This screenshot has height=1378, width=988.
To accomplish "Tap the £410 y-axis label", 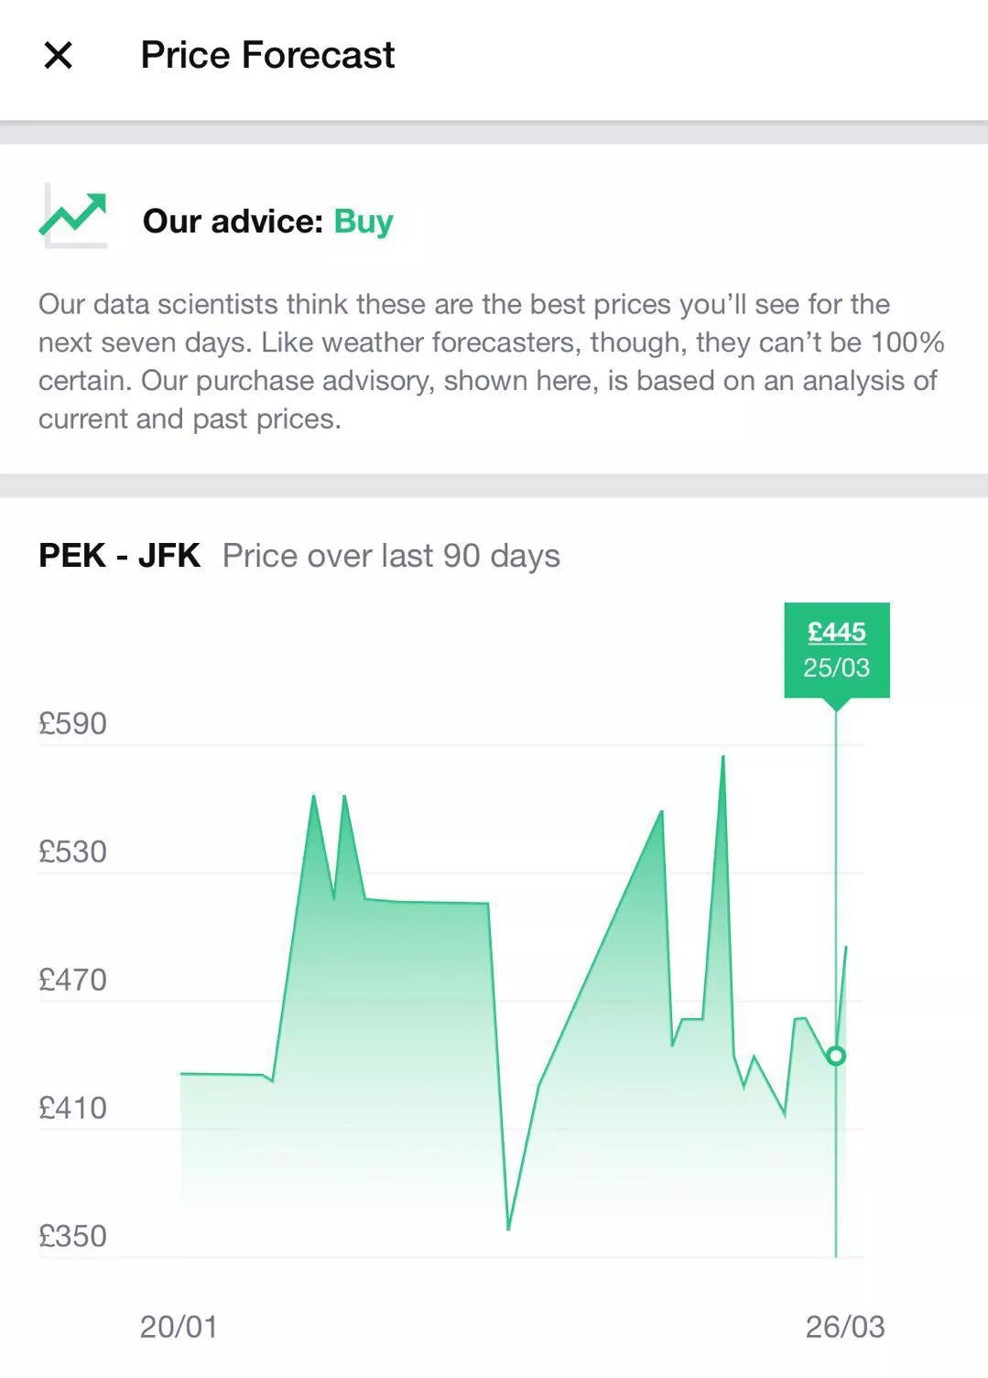I will [72, 1109].
